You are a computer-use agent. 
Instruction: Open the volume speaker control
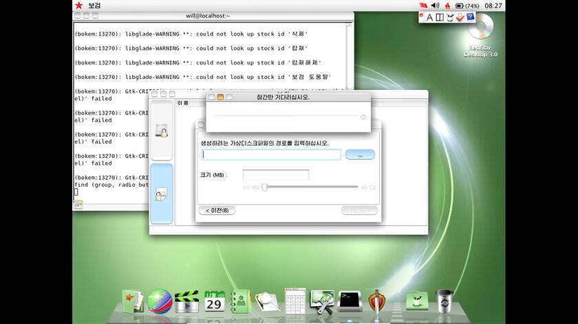click(x=436, y=5)
